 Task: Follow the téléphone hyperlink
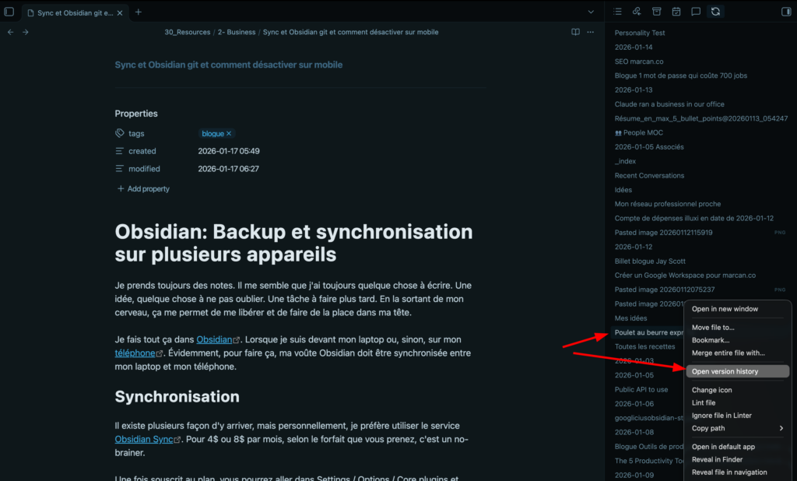[135, 353]
